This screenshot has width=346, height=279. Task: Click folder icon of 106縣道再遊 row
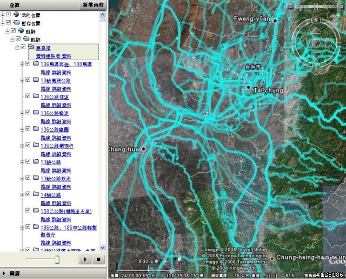point(36,63)
